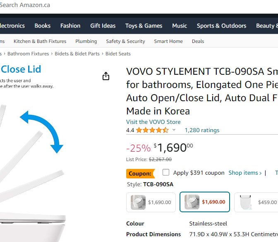Open the Safety & Security tab

coord(125,41)
